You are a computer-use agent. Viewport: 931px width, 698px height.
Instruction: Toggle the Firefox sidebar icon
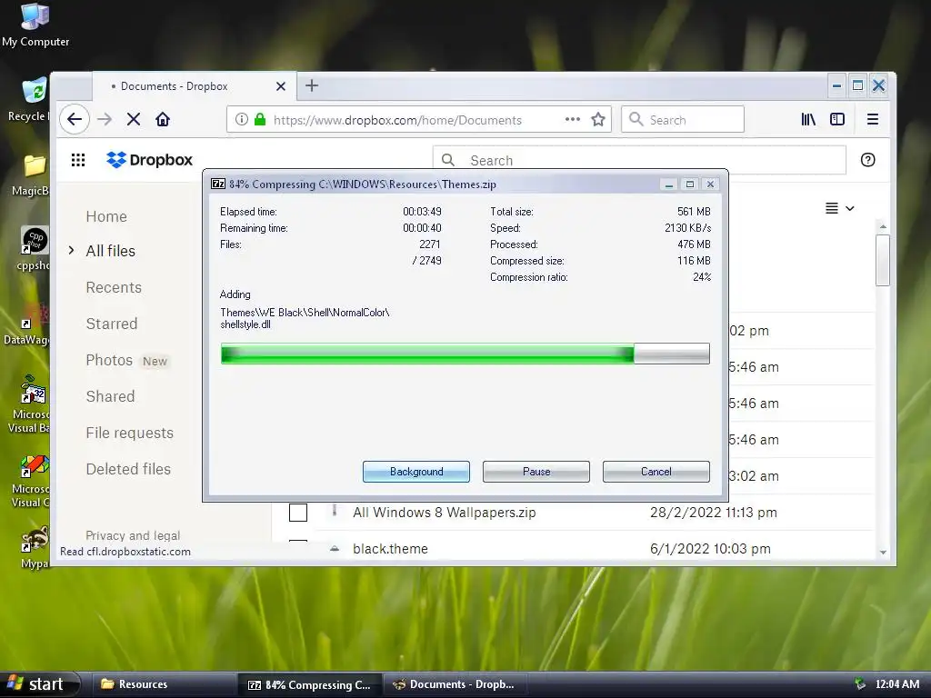[x=837, y=119]
